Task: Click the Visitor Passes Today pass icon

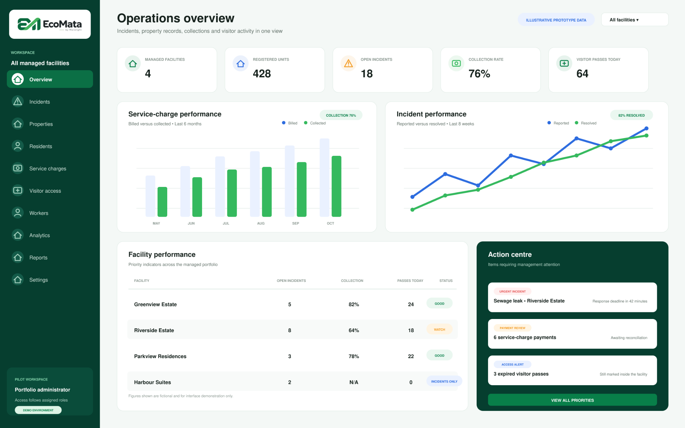Action: click(564, 64)
